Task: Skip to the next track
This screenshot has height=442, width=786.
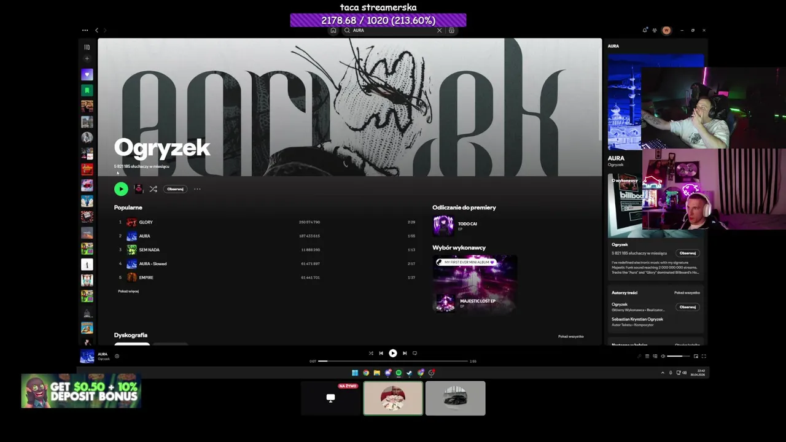Action: pyautogui.click(x=405, y=353)
